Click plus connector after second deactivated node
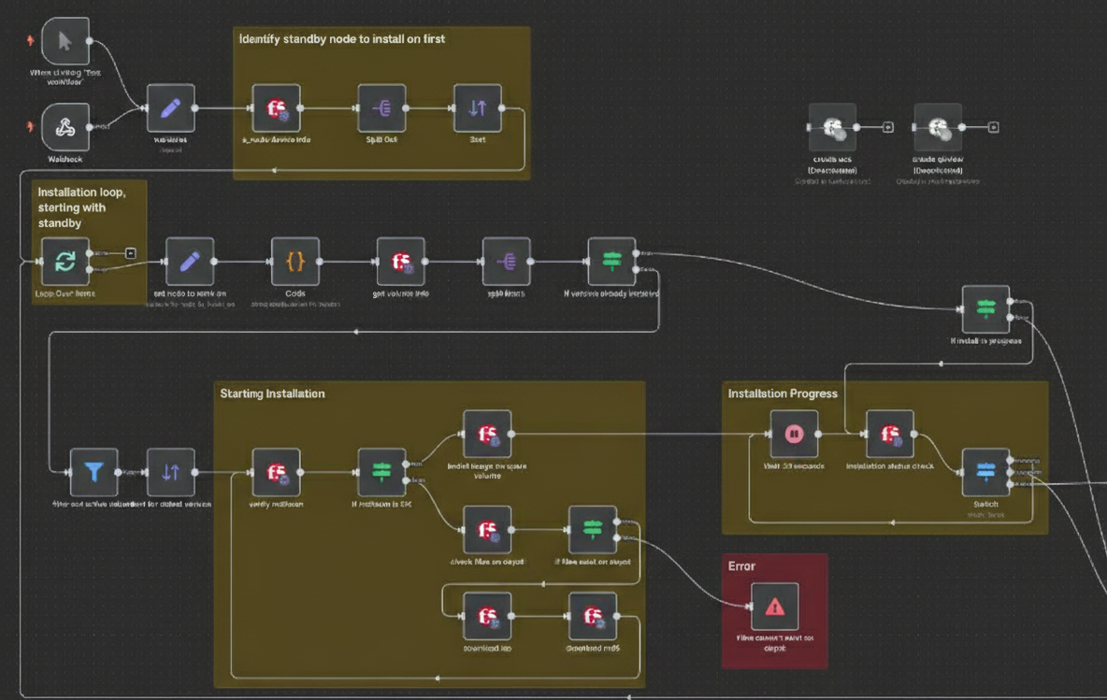The image size is (1107, 700). (994, 127)
